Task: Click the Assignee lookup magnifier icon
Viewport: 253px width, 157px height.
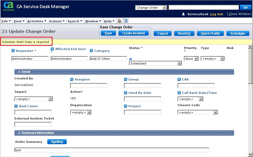Action: (x=72, y=79)
